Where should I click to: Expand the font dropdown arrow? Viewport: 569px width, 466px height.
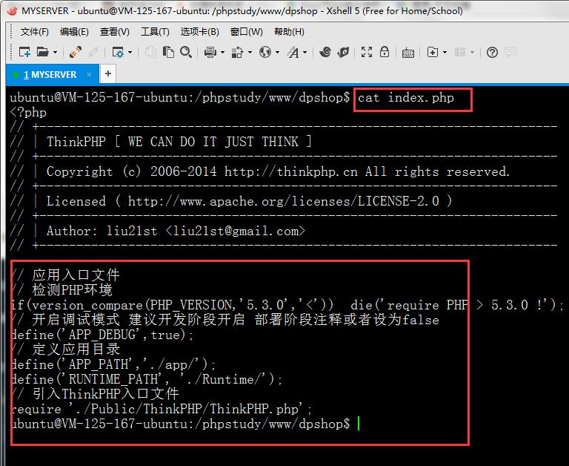pos(305,53)
